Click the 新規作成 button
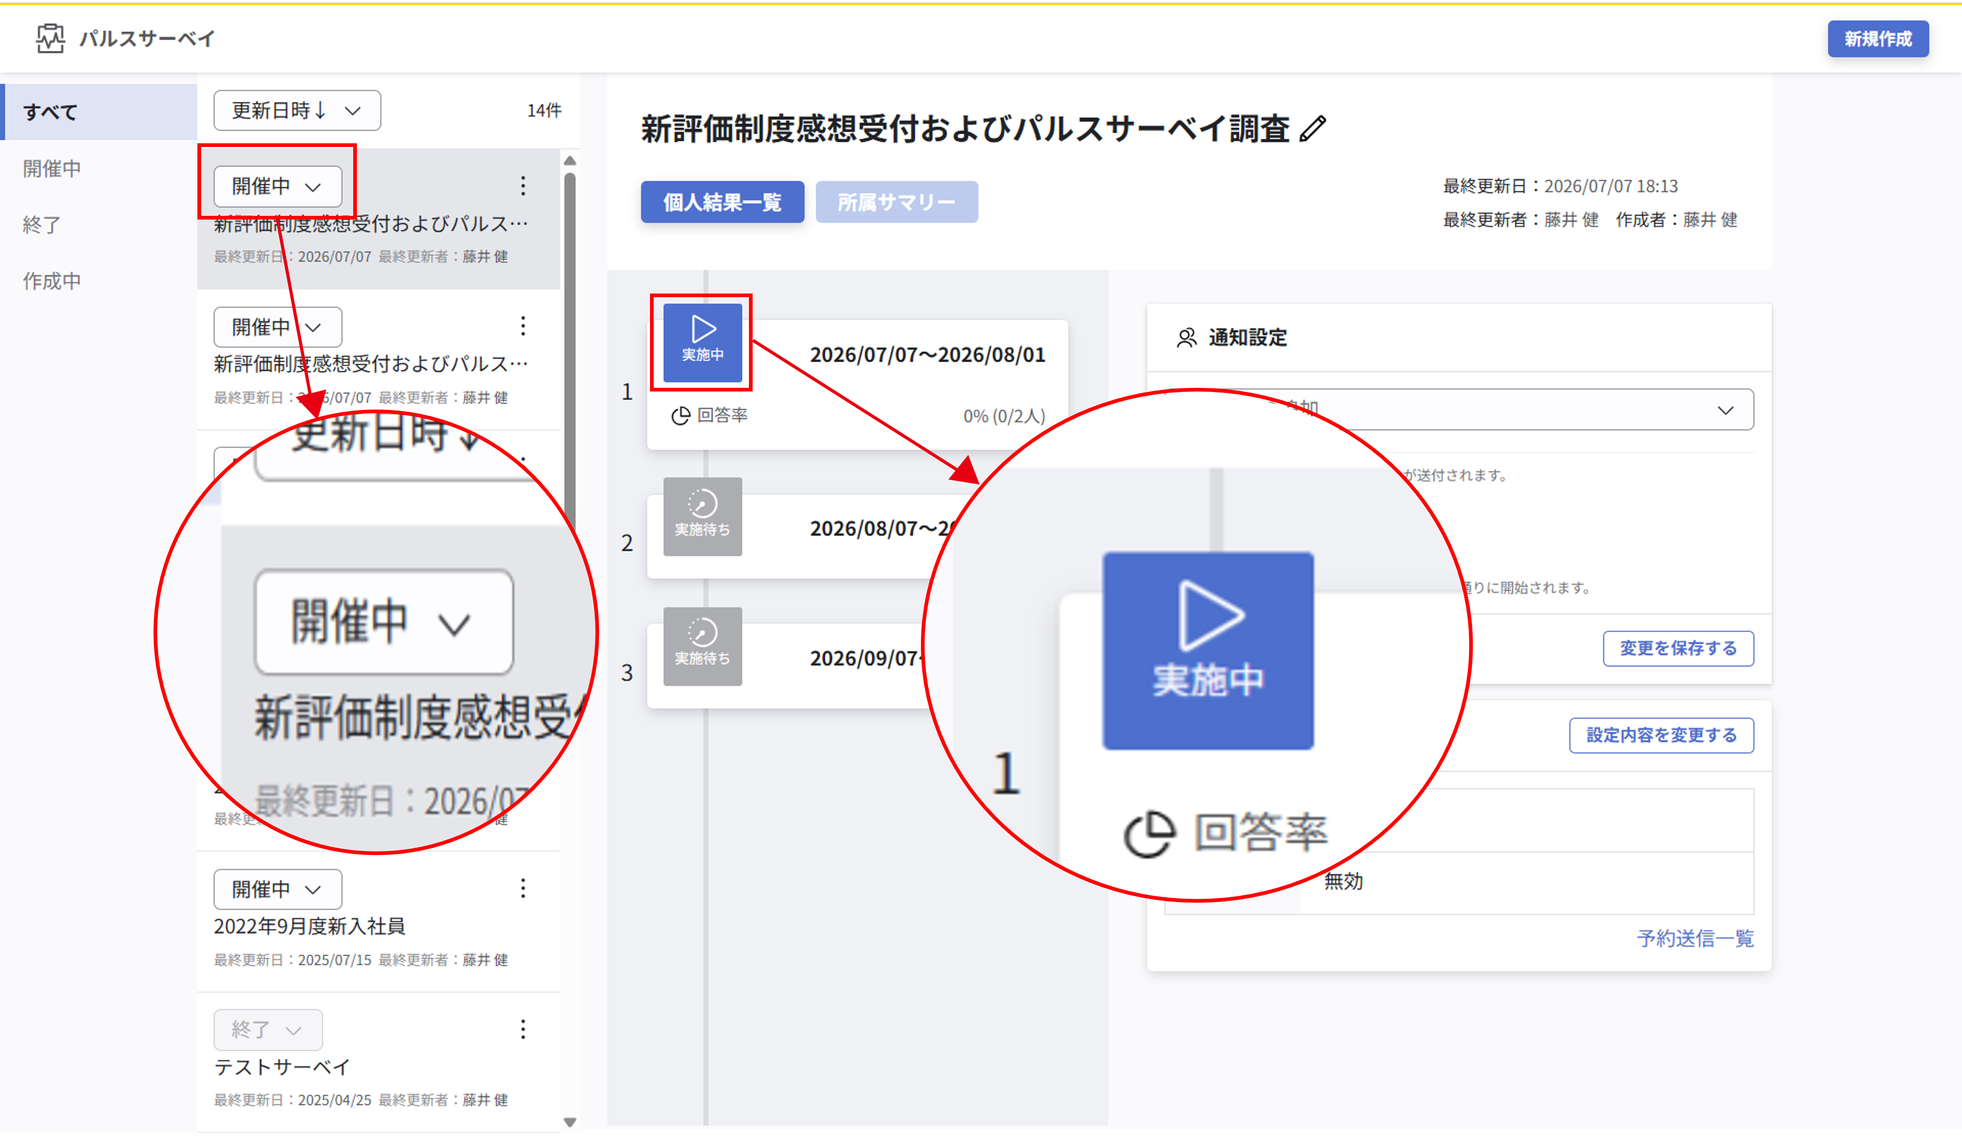This screenshot has width=1962, height=1144. coord(1877,39)
